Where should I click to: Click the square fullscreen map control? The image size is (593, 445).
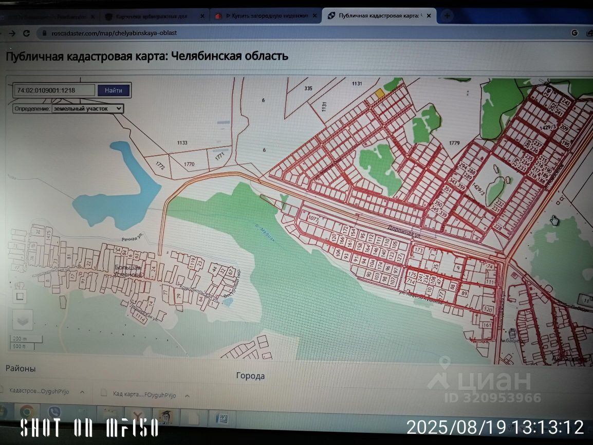[20, 296]
